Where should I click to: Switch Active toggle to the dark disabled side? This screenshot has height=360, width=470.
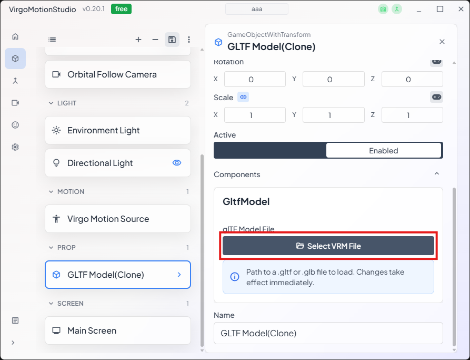tap(270, 150)
